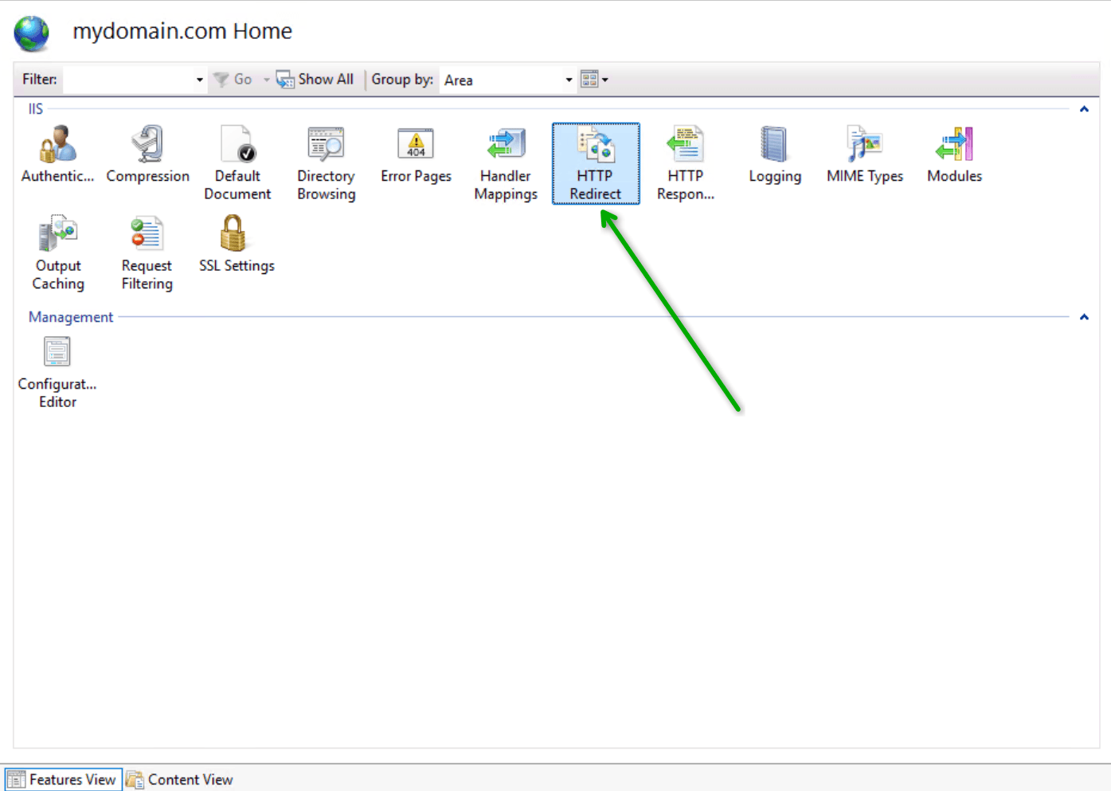The image size is (1111, 791).
Task: Click the Filter text field
Action: click(129, 80)
